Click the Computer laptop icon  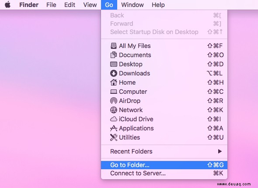114,92
